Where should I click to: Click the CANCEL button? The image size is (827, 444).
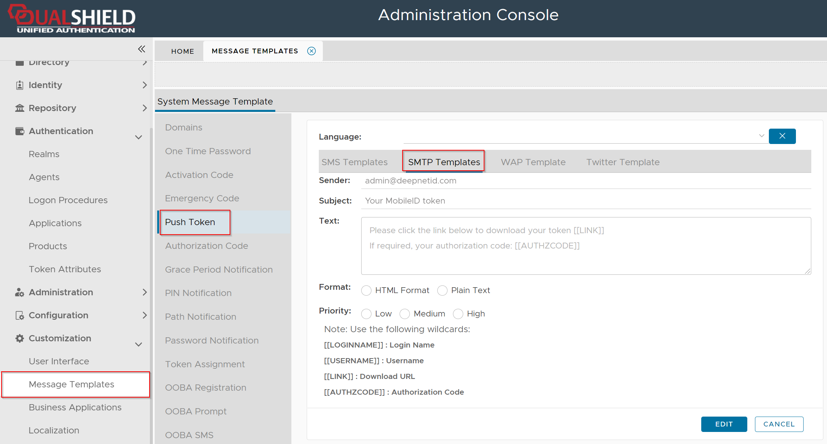779,424
